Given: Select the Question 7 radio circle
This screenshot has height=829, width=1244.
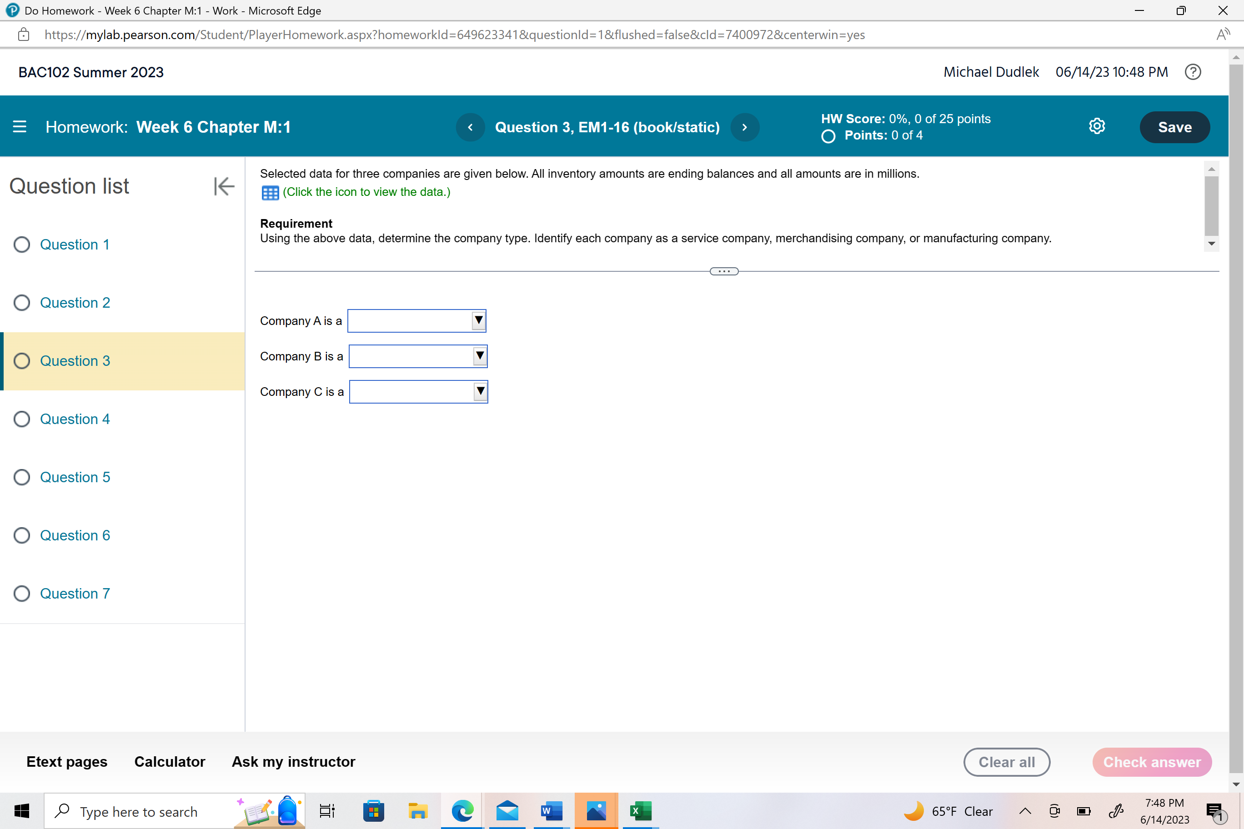Looking at the screenshot, I should pyautogui.click(x=22, y=593).
